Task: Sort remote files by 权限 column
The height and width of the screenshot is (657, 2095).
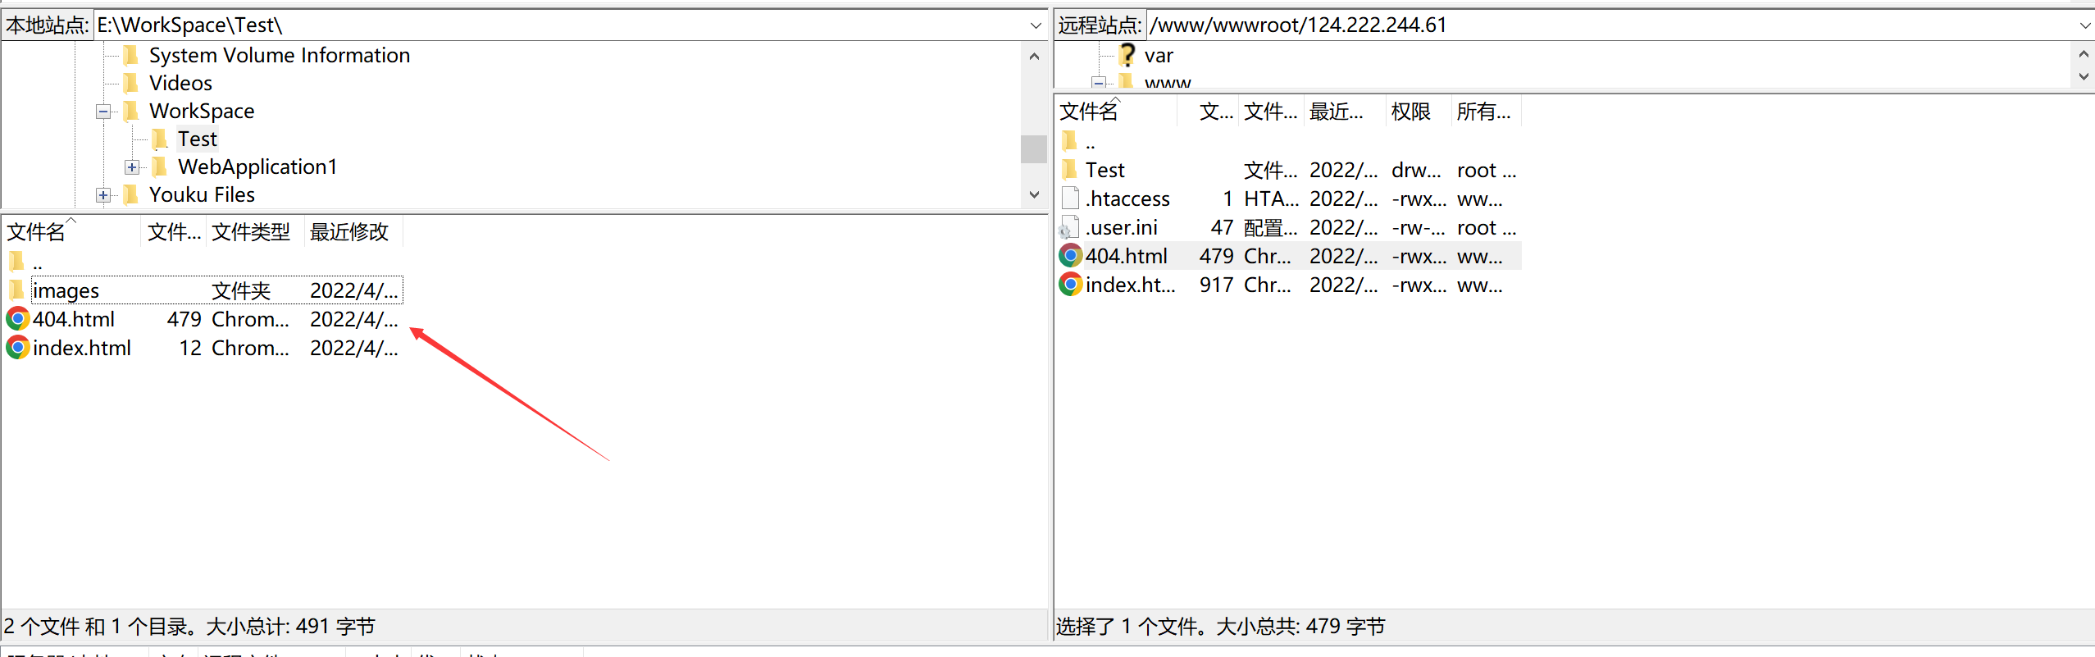Action: [1419, 112]
